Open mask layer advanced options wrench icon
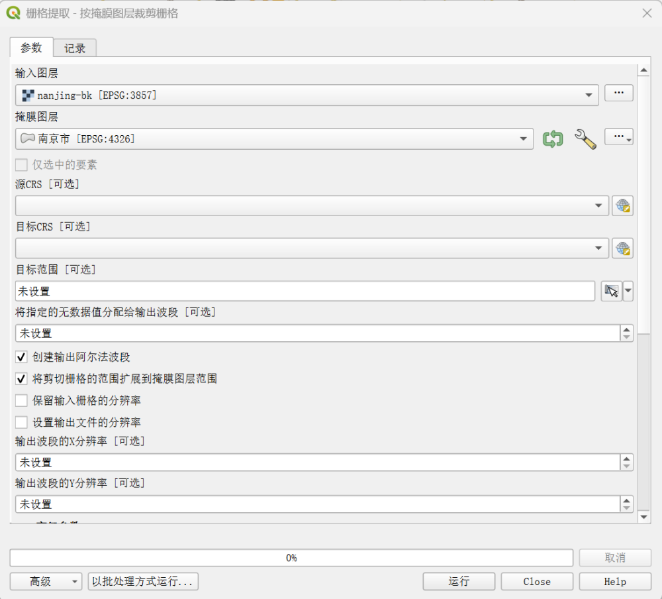This screenshot has height=599, width=662. pos(585,138)
